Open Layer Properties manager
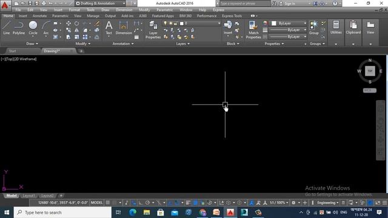Viewport: 388px width, 218px height. [153, 30]
